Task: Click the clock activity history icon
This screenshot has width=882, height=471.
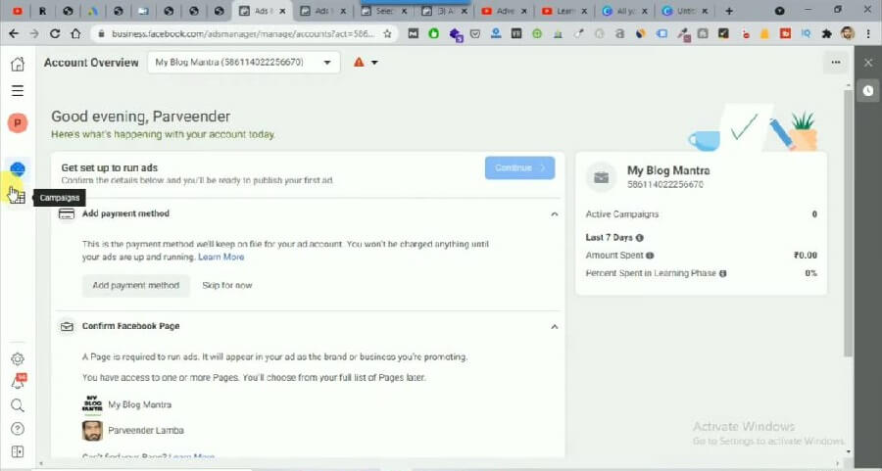Action: [867, 90]
